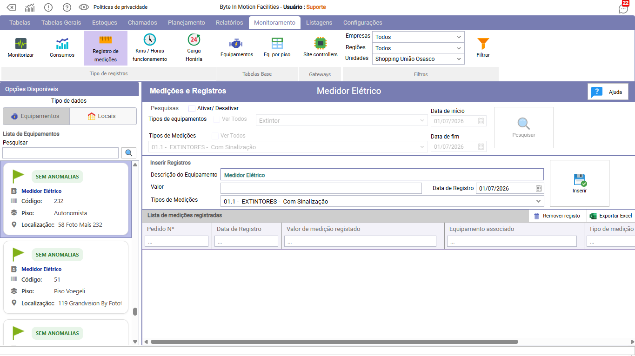635x356 pixels.
Task: Open Site controllers gateway
Action: [321, 48]
